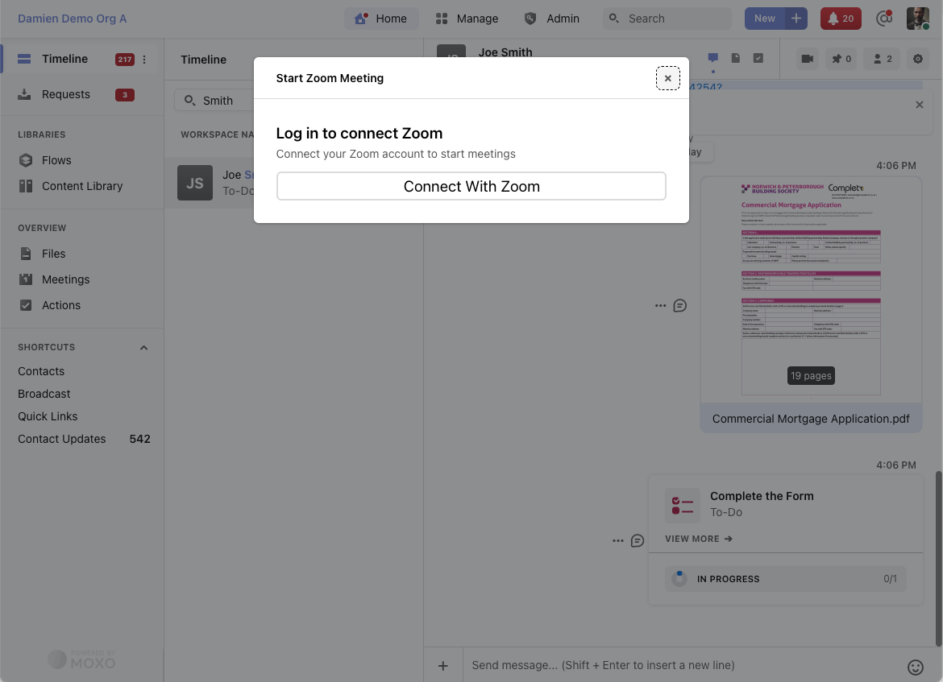Open the actions checkmark tab icon
The image size is (943, 682).
click(x=758, y=58)
